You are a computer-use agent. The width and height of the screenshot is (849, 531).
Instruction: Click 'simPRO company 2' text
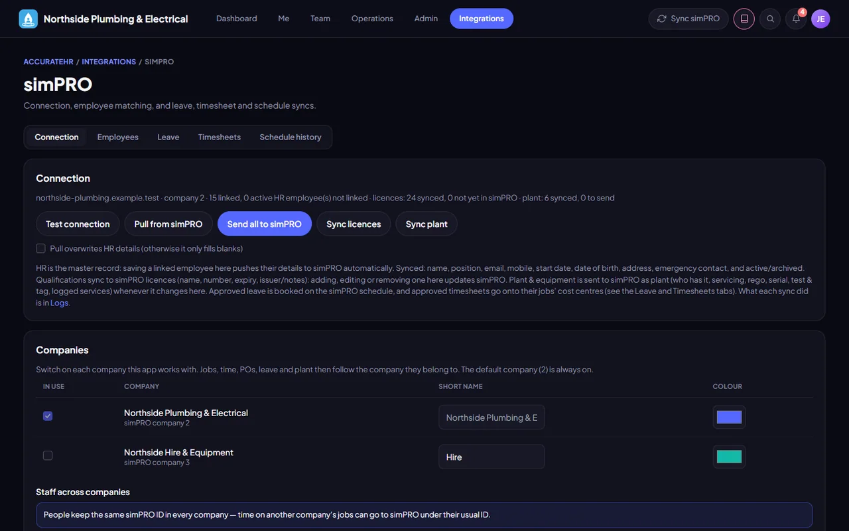click(x=157, y=423)
